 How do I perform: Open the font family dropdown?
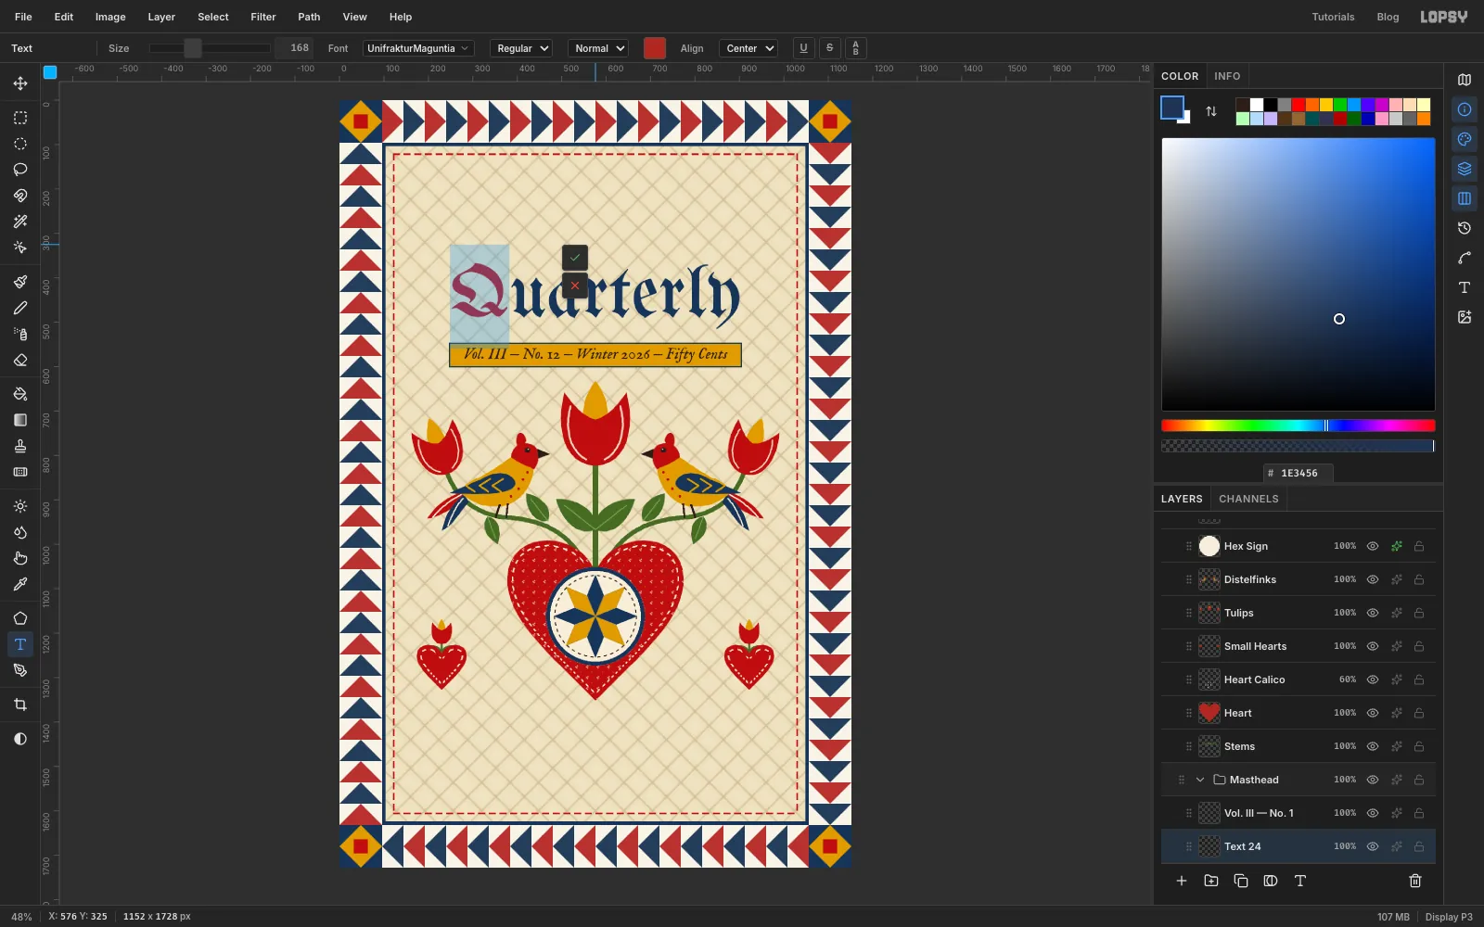click(417, 48)
